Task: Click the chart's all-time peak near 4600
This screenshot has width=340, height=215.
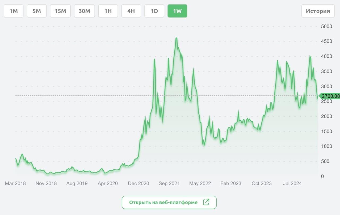Action: [x=177, y=38]
